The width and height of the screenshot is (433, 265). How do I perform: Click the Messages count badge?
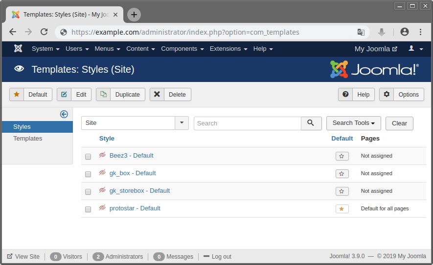[x=159, y=257]
